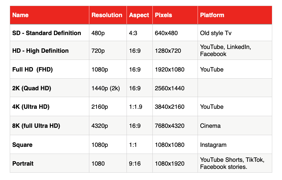Click the SD - Standard Definition cell
282x180 pixels.
click(50, 33)
